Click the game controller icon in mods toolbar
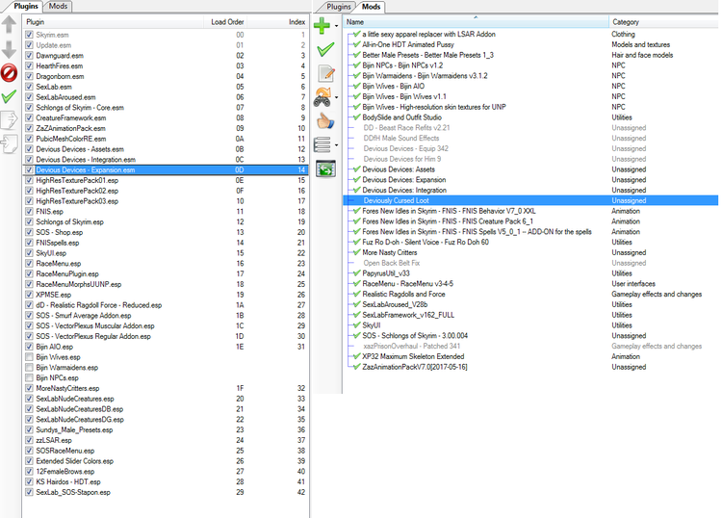Screen dimensions: 722x518 [x=322, y=97]
